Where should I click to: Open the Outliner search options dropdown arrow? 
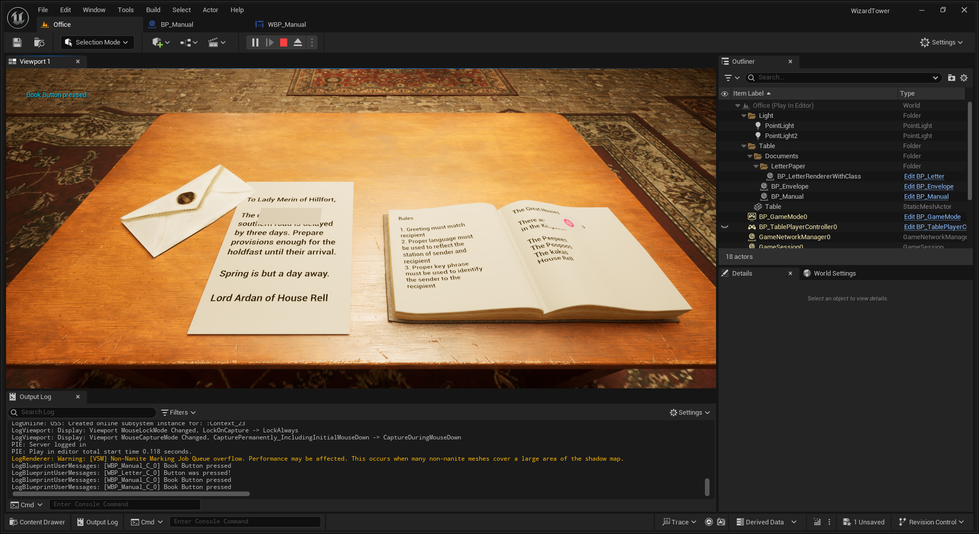[935, 77]
